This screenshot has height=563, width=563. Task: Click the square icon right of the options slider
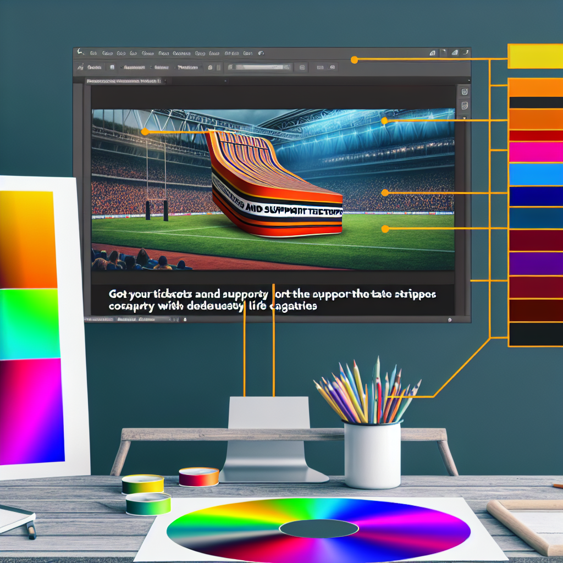(301, 68)
